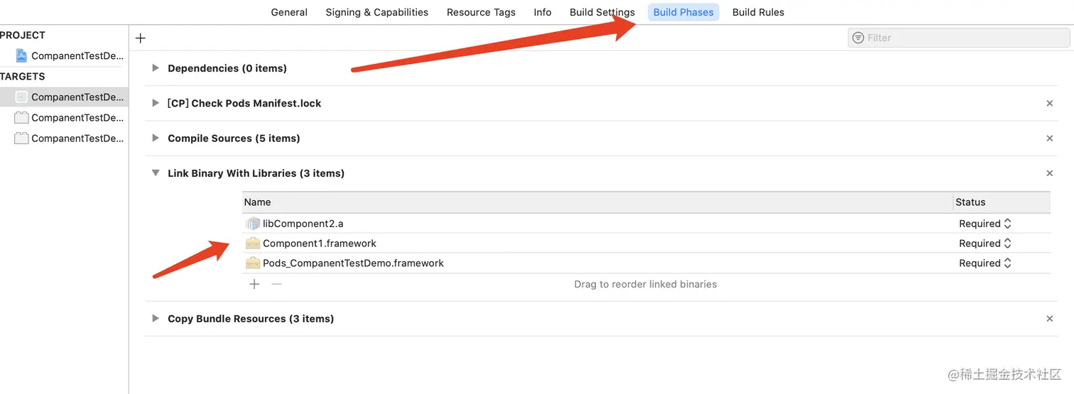Click the project file icon in sidebar
Viewport: 1074px width, 394px height.
(21, 55)
